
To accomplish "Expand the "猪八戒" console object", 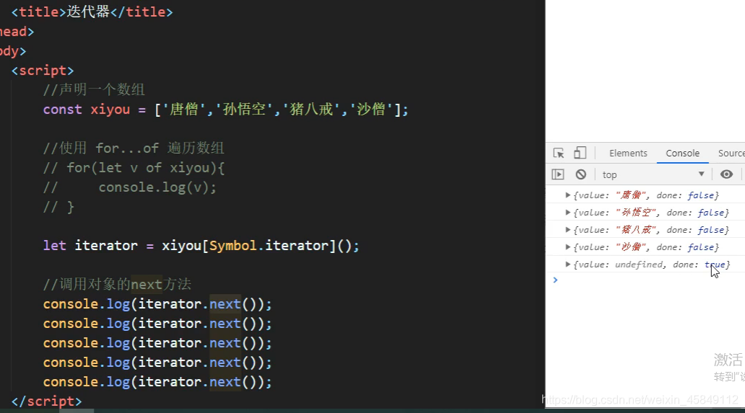I will [567, 229].
